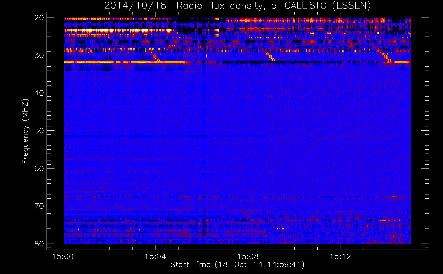Click the 'Start Time (18-Oct-14 14:59:41)' x-axis label
Viewport: 443px width, 274px height.
click(x=237, y=265)
